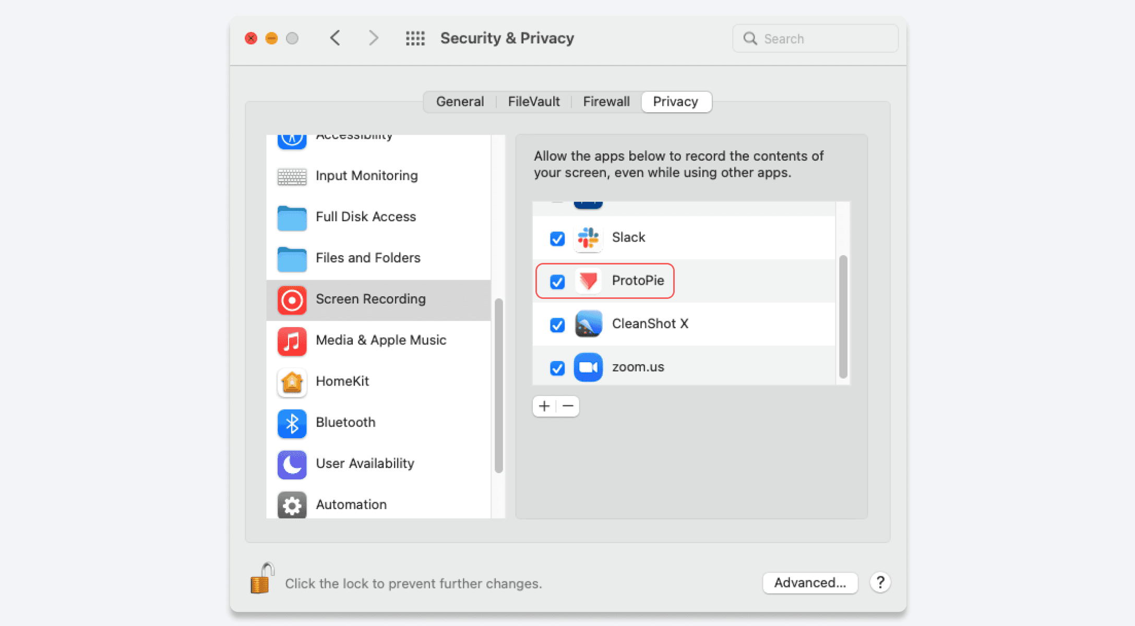
Task: Disable ProtoPie screen recording access
Action: coord(557,282)
